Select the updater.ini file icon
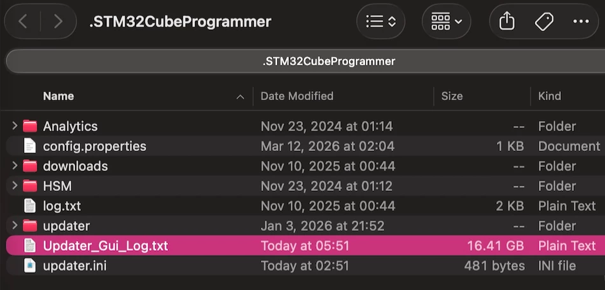Viewport: 605px width, 290px height. (30, 266)
